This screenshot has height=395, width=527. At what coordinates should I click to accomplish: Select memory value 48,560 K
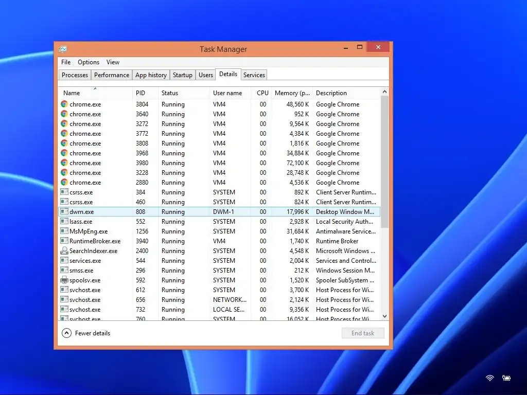coord(297,104)
